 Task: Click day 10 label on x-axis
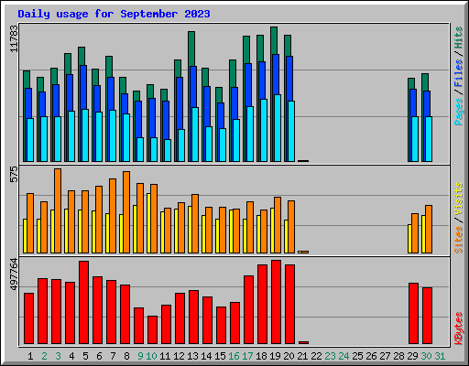click(x=151, y=356)
